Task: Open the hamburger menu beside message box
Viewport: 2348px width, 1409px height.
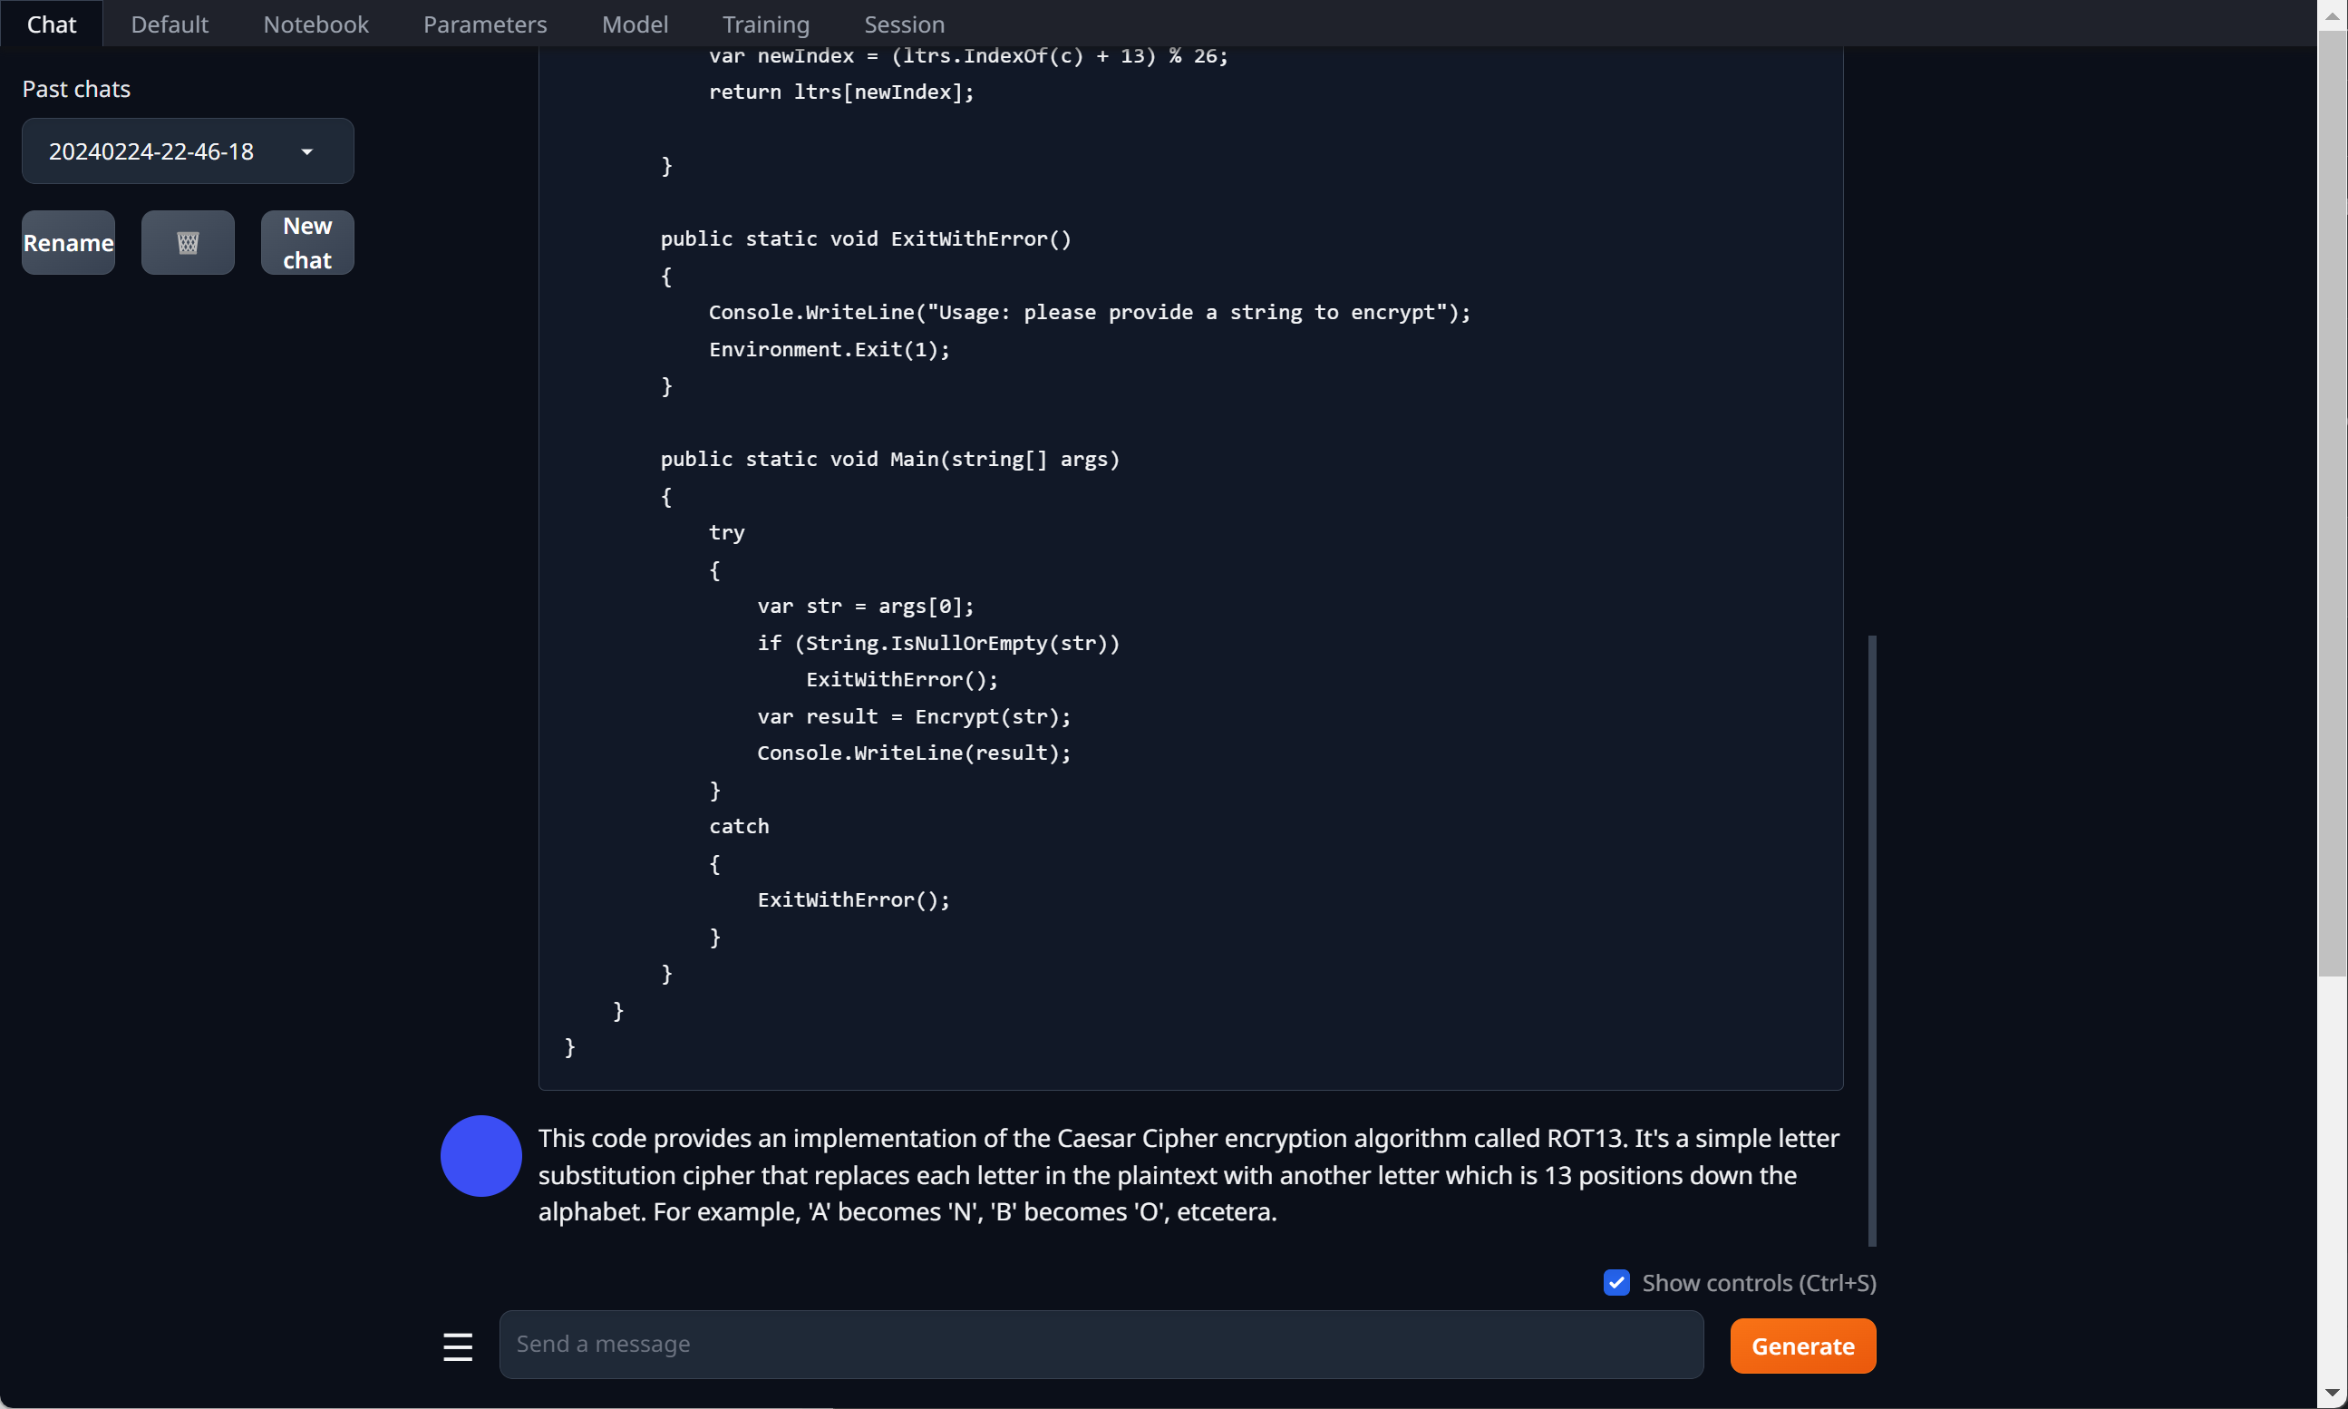Action: click(x=458, y=1346)
